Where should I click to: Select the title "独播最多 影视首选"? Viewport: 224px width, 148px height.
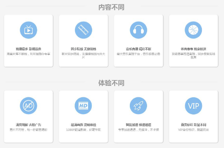pyautogui.click(x=28, y=49)
